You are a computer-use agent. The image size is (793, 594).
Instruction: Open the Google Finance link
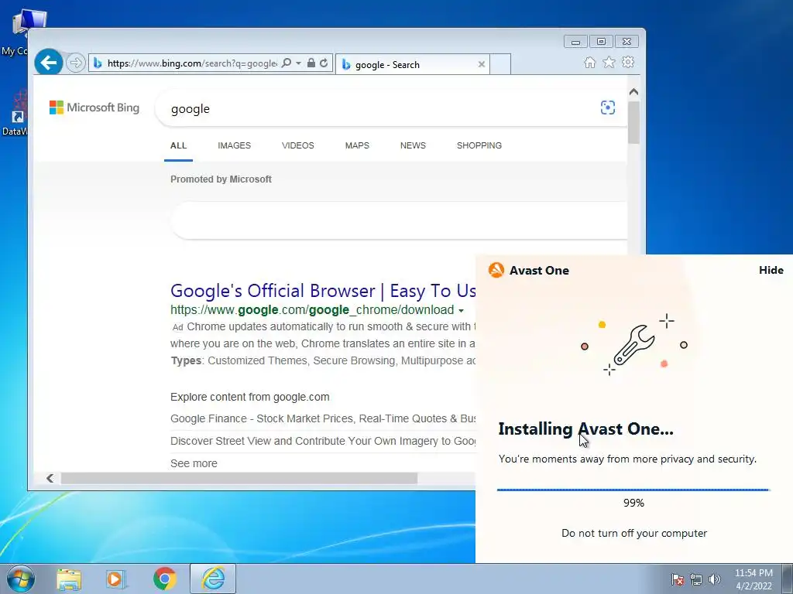pos(323,418)
